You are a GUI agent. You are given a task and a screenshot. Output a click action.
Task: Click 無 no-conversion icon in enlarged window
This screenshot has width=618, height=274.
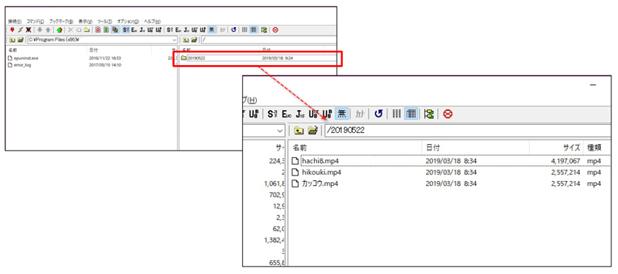click(341, 114)
